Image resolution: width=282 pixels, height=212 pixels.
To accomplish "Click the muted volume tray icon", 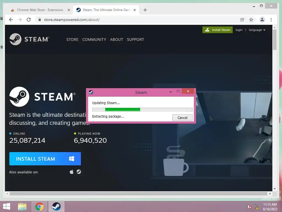I will point(249,207).
